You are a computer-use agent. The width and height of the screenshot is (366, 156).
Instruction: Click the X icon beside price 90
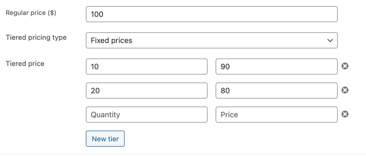coord(345,66)
